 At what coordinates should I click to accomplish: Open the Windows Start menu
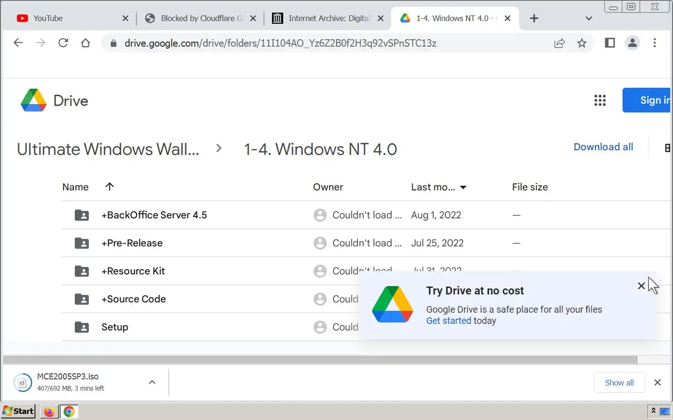tap(18, 411)
